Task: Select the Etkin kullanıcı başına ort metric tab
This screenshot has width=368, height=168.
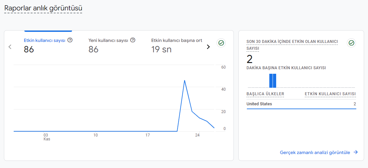Action: click(177, 45)
